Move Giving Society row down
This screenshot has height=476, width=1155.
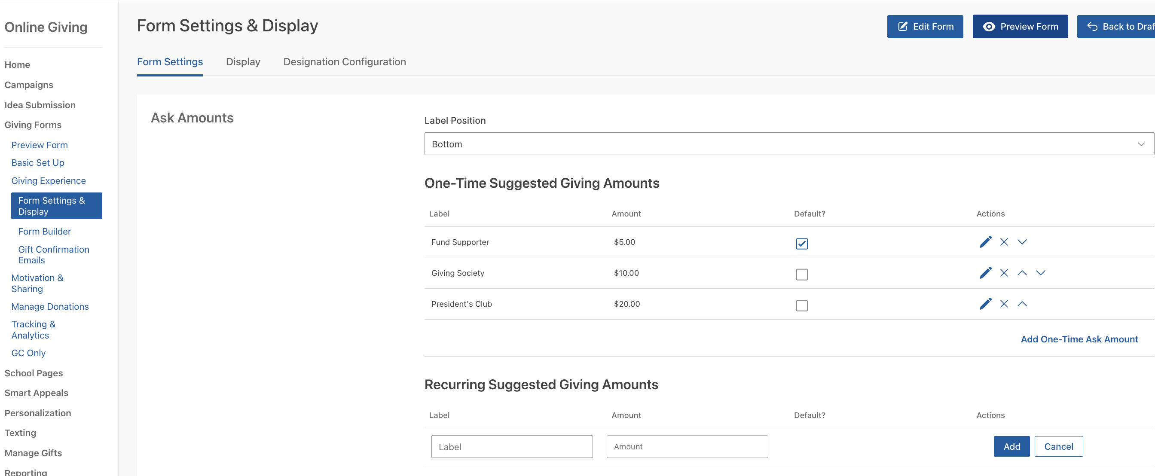pyautogui.click(x=1040, y=273)
